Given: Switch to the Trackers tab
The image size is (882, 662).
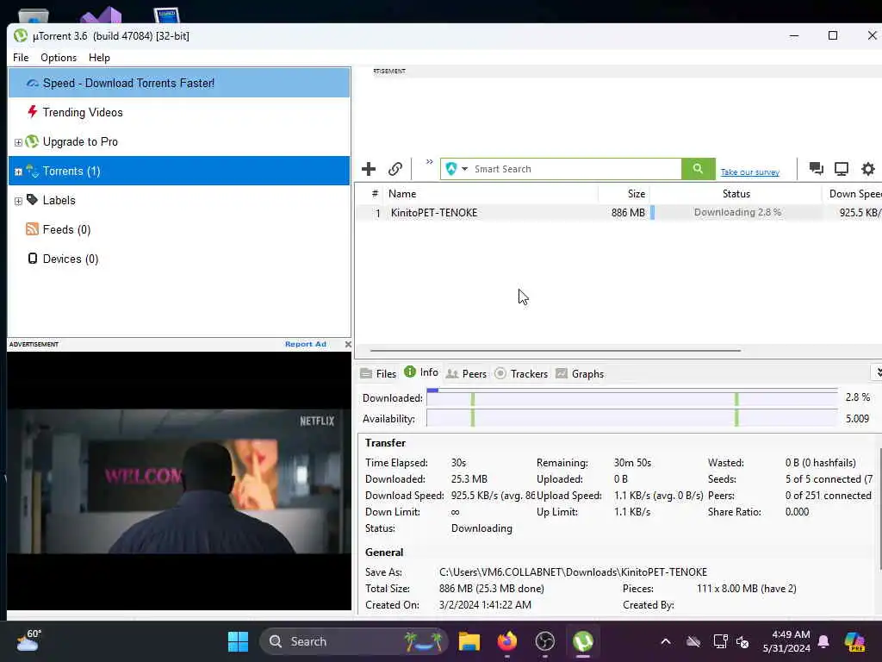Looking at the screenshot, I should point(521,374).
